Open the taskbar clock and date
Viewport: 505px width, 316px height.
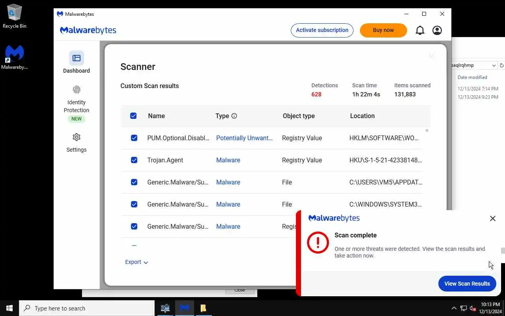click(x=490, y=308)
